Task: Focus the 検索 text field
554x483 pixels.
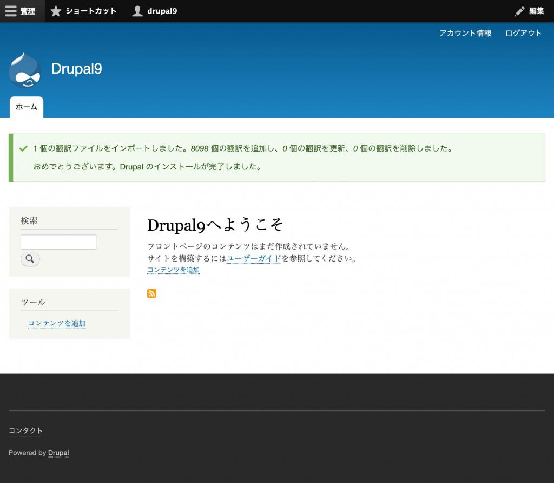Action: coord(58,242)
